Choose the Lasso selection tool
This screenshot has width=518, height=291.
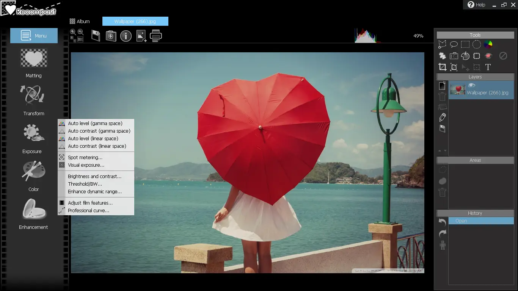click(x=454, y=45)
